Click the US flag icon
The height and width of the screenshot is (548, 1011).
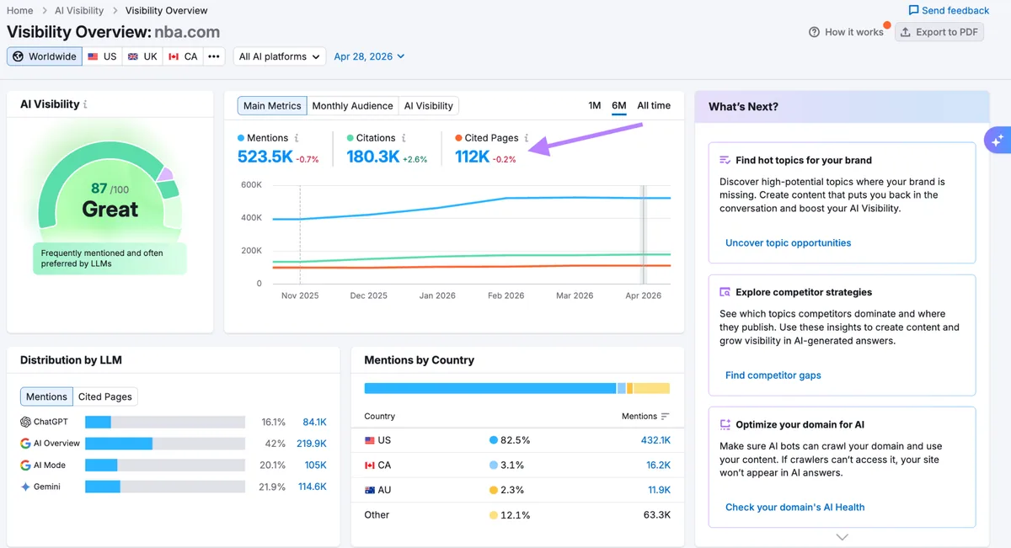point(94,56)
